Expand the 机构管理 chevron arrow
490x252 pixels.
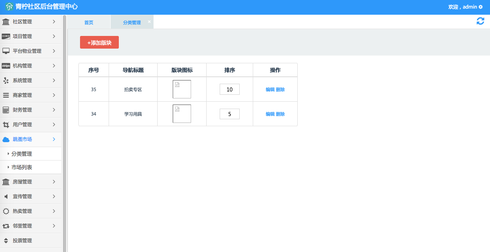point(54,66)
